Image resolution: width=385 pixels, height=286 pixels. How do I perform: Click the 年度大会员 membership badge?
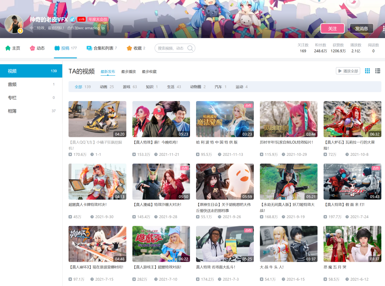(x=98, y=19)
